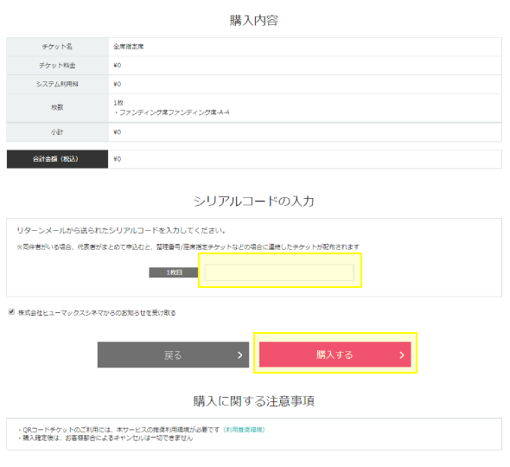Click the 株式会社ヒューマックスシネマ notification label text
The height and width of the screenshot is (467, 510).
pos(97,313)
